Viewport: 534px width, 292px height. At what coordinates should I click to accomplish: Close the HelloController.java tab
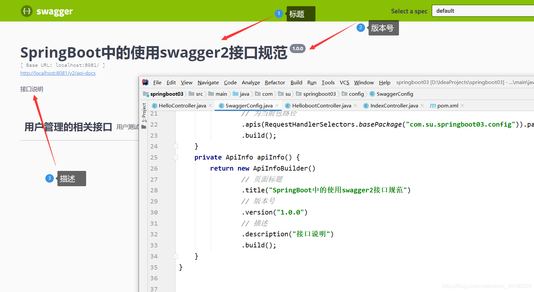pyautogui.click(x=210, y=105)
